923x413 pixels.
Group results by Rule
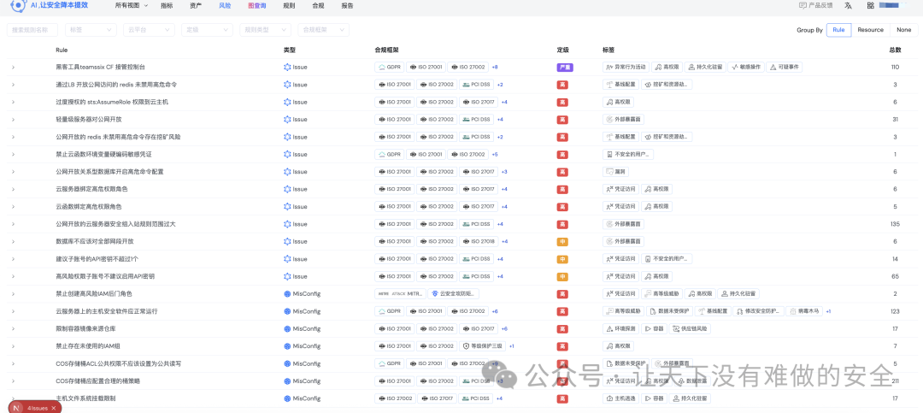click(838, 30)
